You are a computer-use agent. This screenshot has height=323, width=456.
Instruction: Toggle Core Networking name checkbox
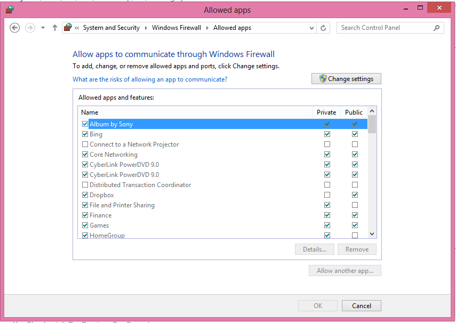(x=85, y=155)
